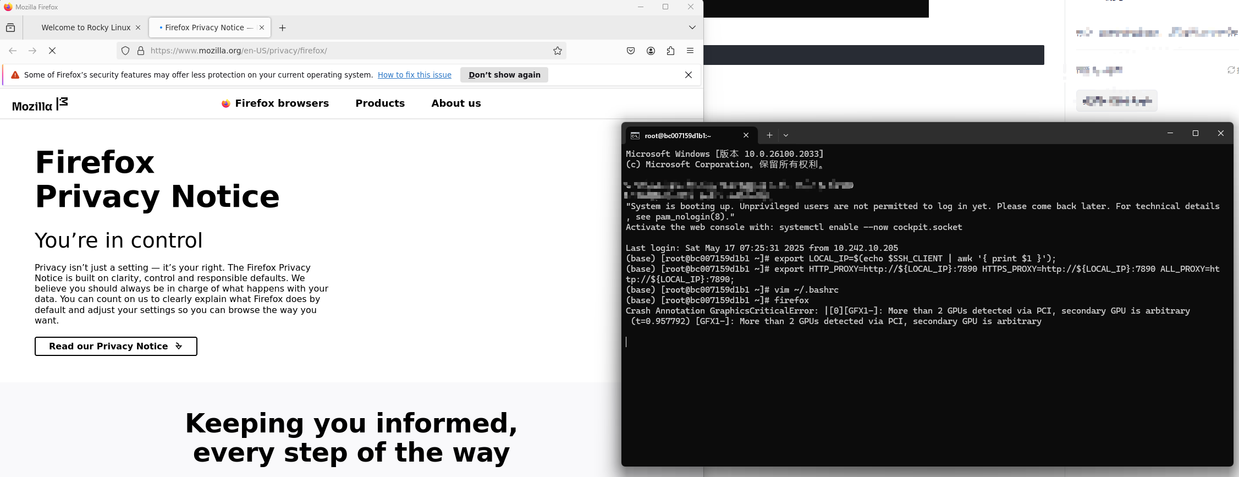Select the Firefox Privacy Notice tab
This screenshot has height=477, width=1239.
pos(208,28)
